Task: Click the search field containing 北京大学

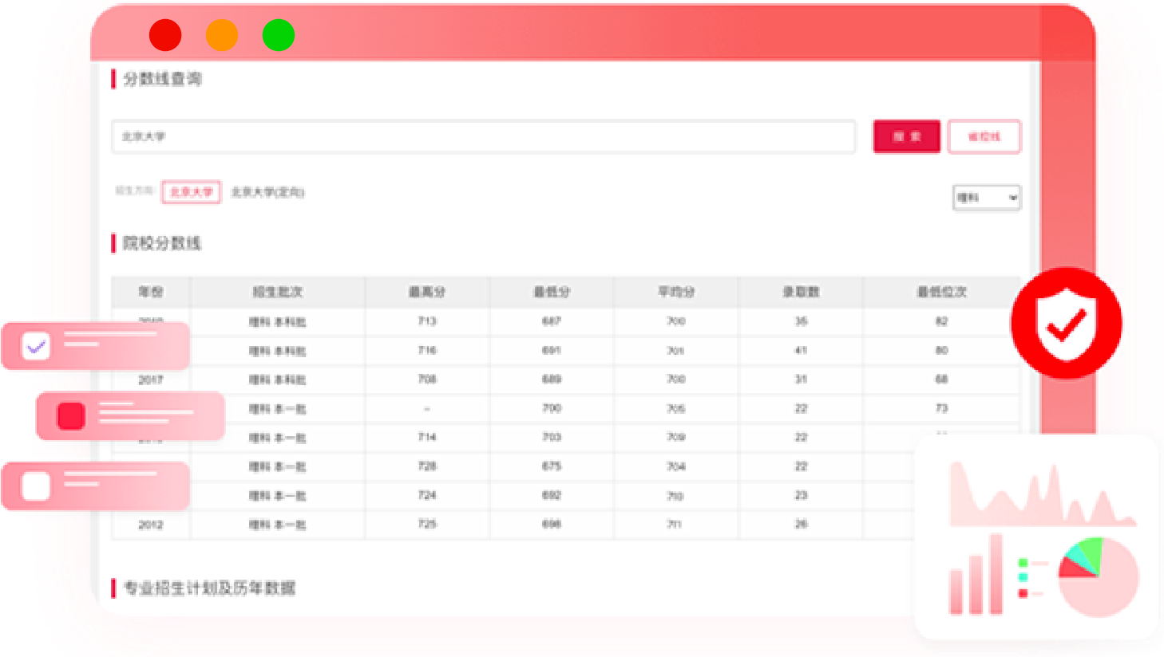Action: [483, 136]
